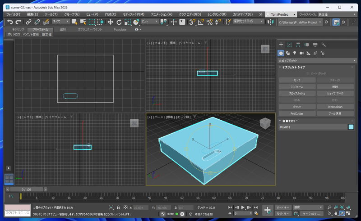This screenshot has width=361, height=221.
Task: Click the Shapes category icon
Action: click(x=287, y=53)
